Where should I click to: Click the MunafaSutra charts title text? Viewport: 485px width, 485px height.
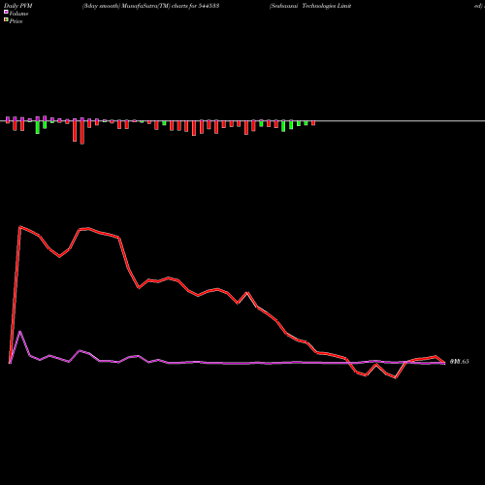pos(150,6)
